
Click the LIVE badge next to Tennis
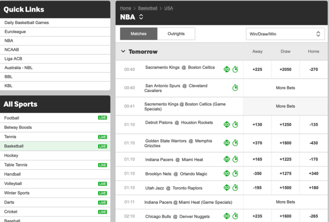[102, 137]
